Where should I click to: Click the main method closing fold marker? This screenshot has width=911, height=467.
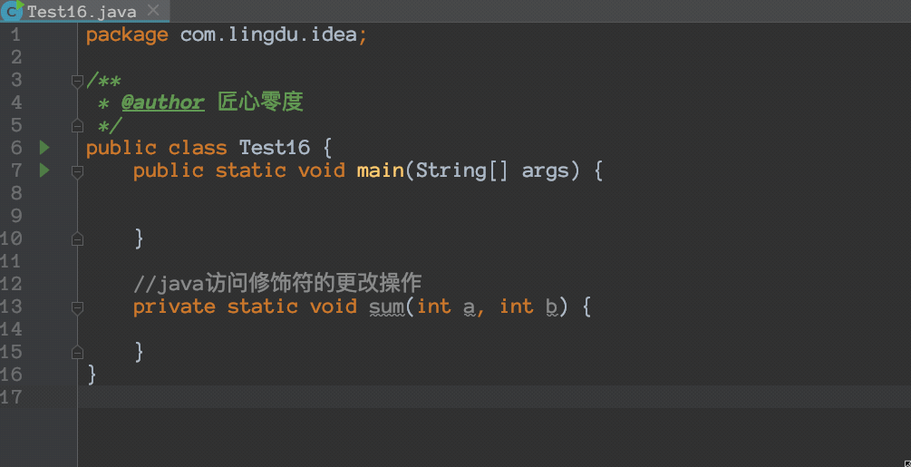pyautogui.click(x=77, y=238)
